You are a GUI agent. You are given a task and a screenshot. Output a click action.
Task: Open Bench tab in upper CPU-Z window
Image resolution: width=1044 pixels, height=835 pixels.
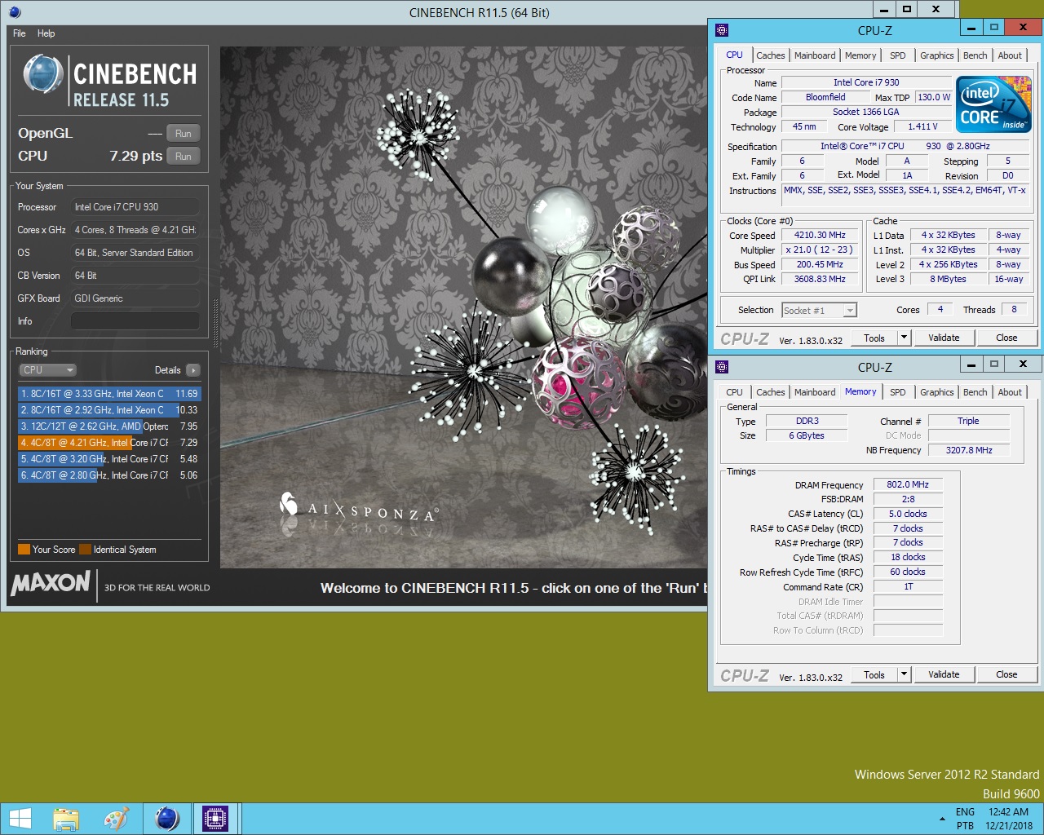pyautogui.click(x=975, y=55)
